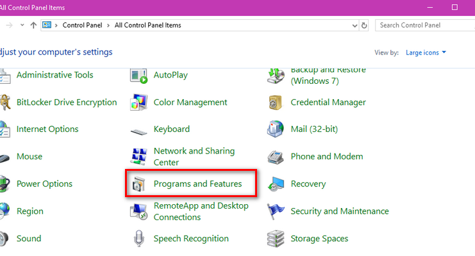
Task: Refresh the Control Panel view
Action: [364, 26]
